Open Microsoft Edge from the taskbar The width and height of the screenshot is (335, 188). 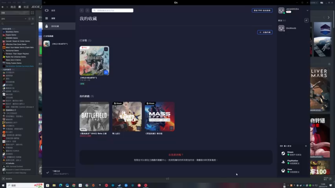pyautogui.click(x=61, y=185)
